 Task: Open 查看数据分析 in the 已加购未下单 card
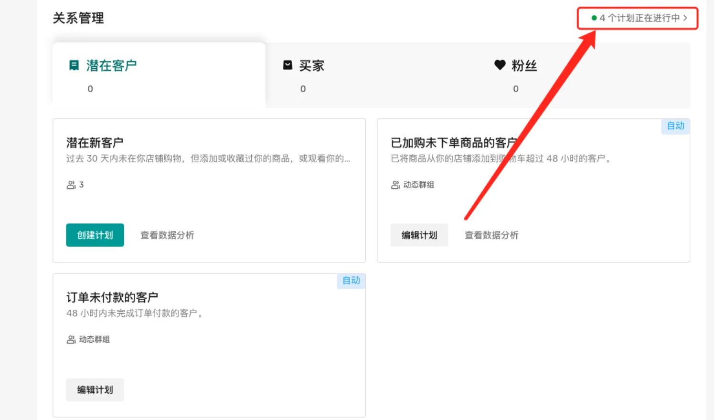[x=491, y=235]
